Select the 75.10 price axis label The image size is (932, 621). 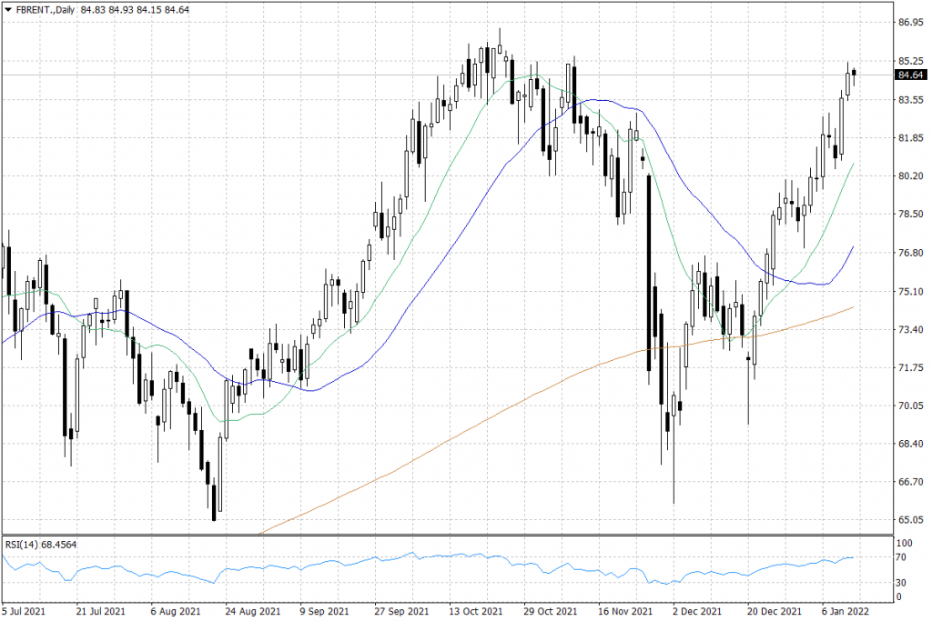pos(910,291)
